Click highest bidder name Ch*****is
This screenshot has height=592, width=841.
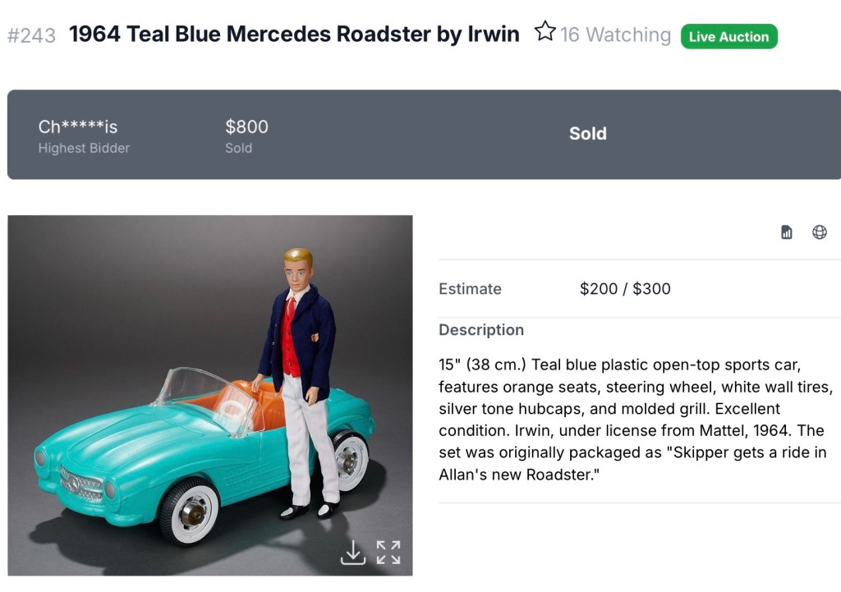78,126
